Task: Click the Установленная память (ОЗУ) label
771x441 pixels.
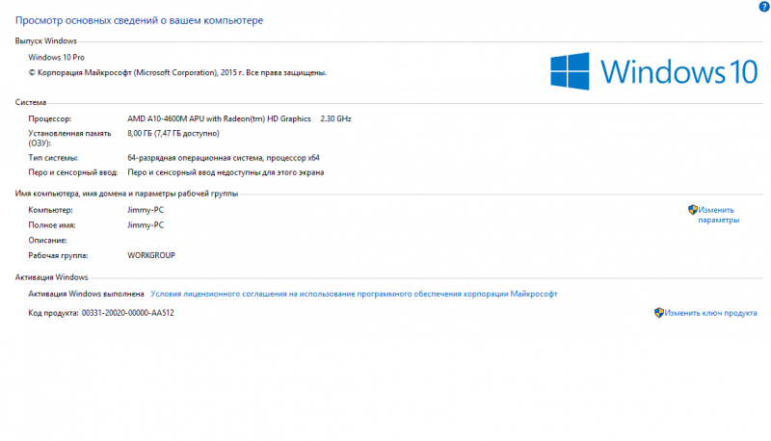Action: click(69, 138)
